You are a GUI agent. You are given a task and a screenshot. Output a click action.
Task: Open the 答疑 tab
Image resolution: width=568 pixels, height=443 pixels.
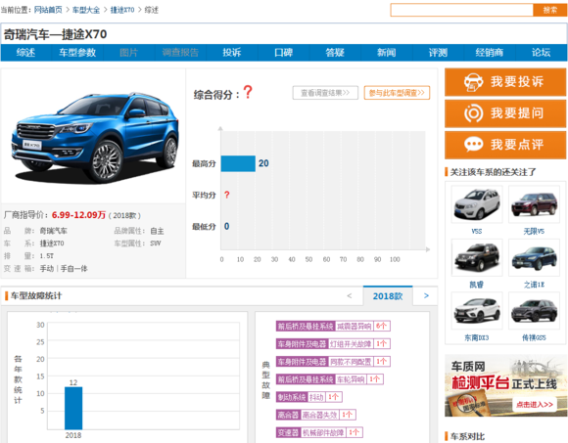tap(335, 53)
